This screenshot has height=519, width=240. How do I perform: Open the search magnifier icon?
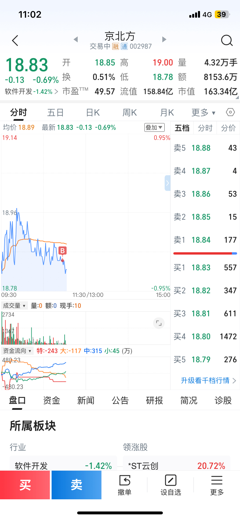[x=227, y=41]
